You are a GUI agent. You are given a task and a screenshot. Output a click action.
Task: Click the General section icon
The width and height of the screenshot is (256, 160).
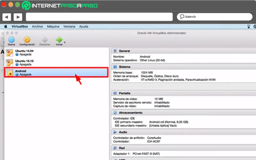point(115,51)
